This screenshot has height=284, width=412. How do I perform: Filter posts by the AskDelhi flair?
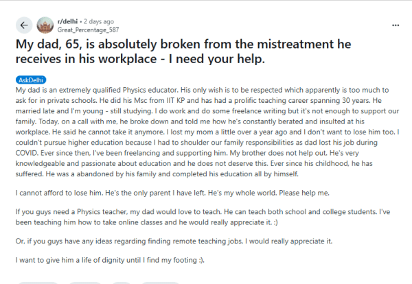[30, 80]
